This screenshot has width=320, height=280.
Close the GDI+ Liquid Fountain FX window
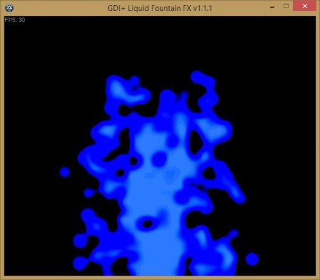click(x=305, y=6)
